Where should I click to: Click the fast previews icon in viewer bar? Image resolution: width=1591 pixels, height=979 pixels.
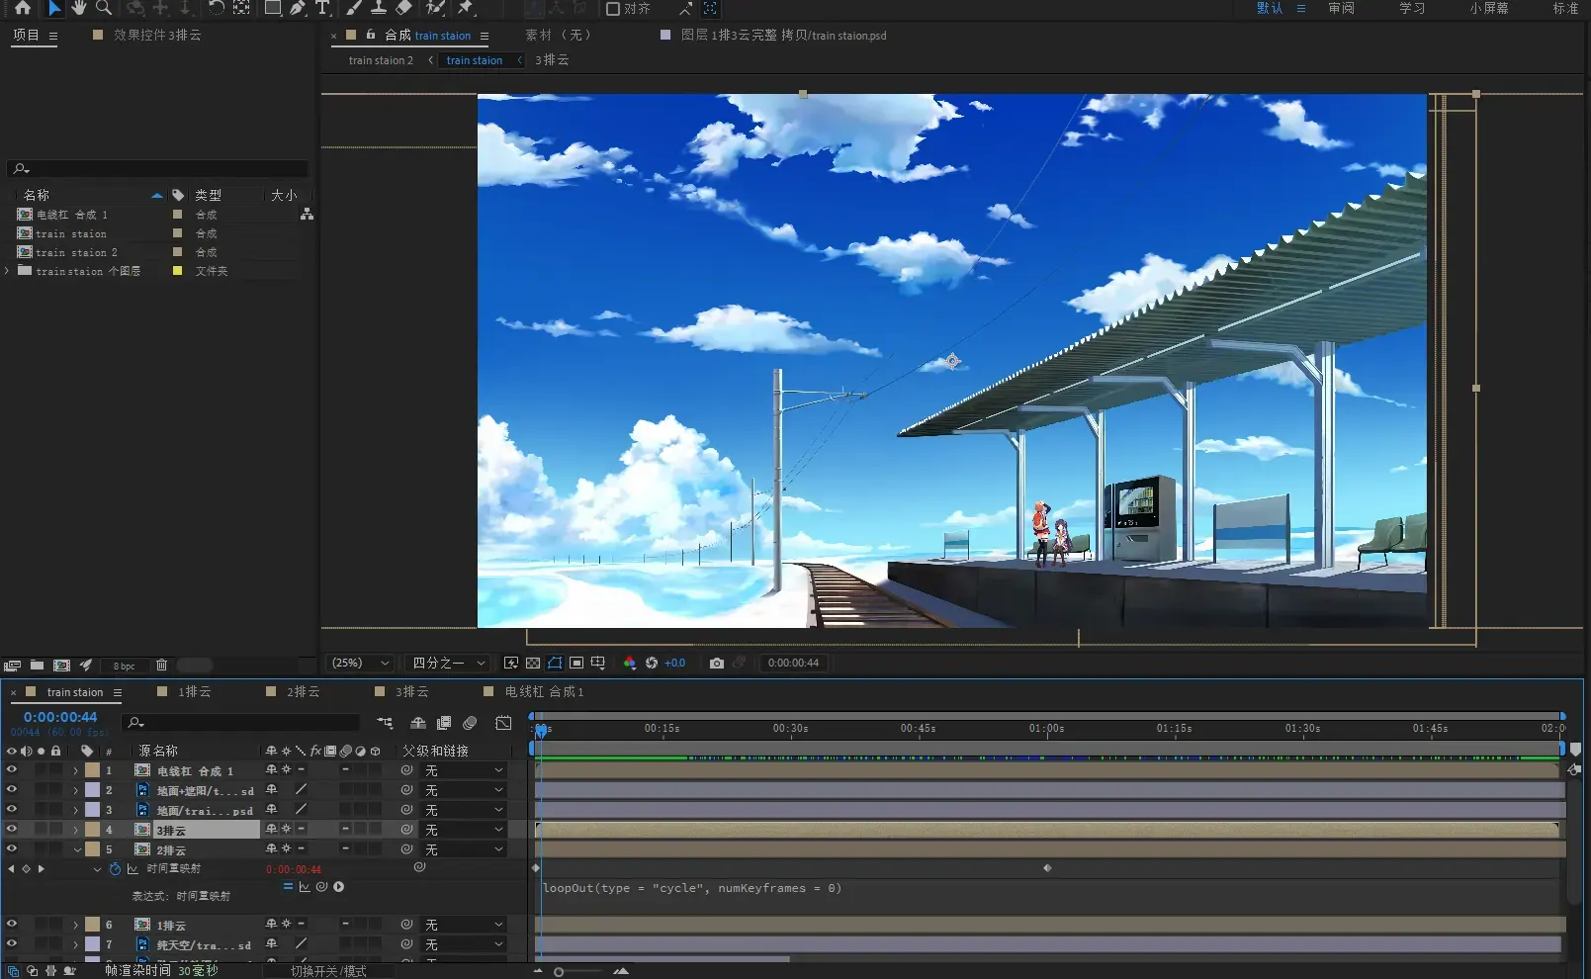pos(511,664)
